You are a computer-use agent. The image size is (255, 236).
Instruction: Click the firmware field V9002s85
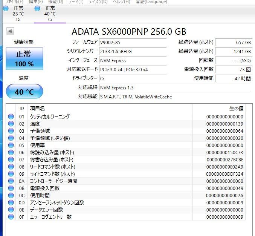(x=133, y=43)
